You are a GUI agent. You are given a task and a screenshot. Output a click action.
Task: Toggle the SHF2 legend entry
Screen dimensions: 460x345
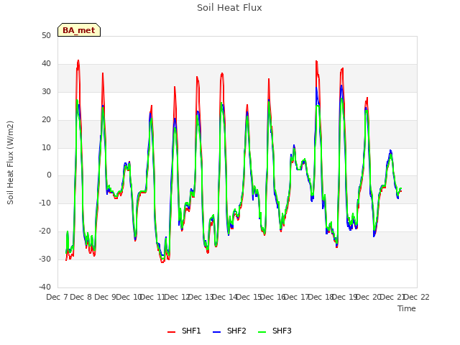[229, 331]
